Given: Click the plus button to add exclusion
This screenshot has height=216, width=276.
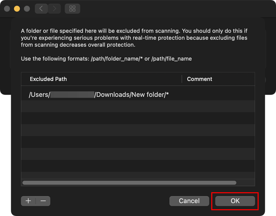Looking at the screenshot, I should [28, 201].
